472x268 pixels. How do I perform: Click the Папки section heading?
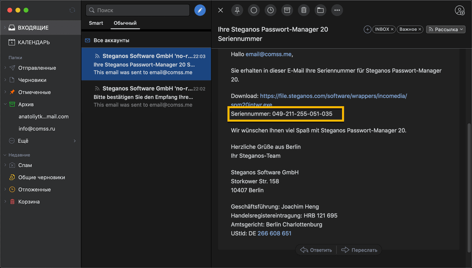point(15,57)
